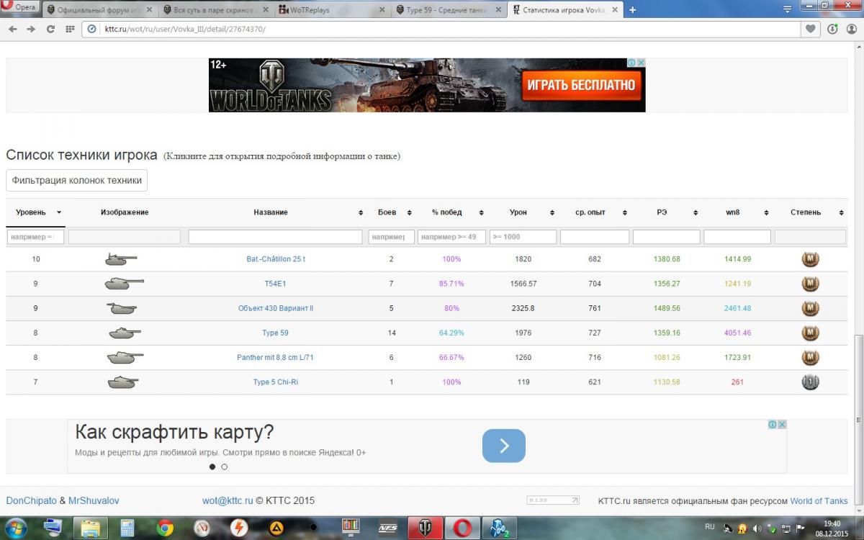
Task: Switch to the Вся суть в паре скринов tab
Action: (216, 10)
